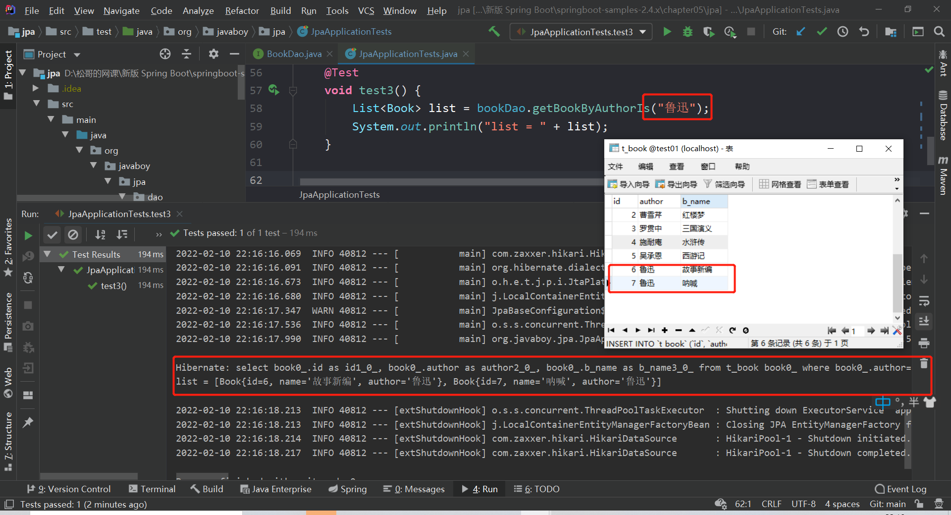Image resolution: width=951 pixels, height=515 pixels.
Task: Collapse the src folder in tree
Action: (x=36, y=104)
